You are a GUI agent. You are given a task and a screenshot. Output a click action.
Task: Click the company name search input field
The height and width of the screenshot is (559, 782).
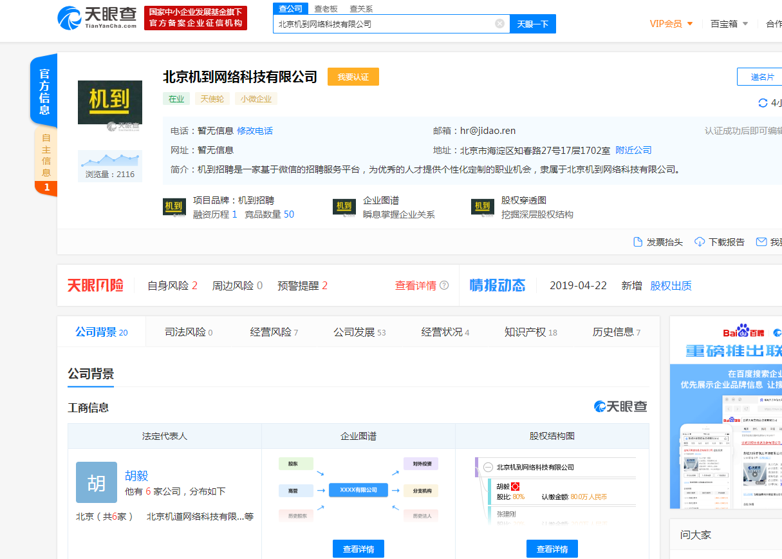(x=383, y=24)
